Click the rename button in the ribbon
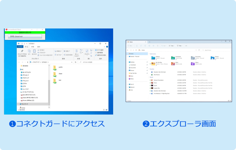This screenshot has height=150, width=236. tap(68, 55)
